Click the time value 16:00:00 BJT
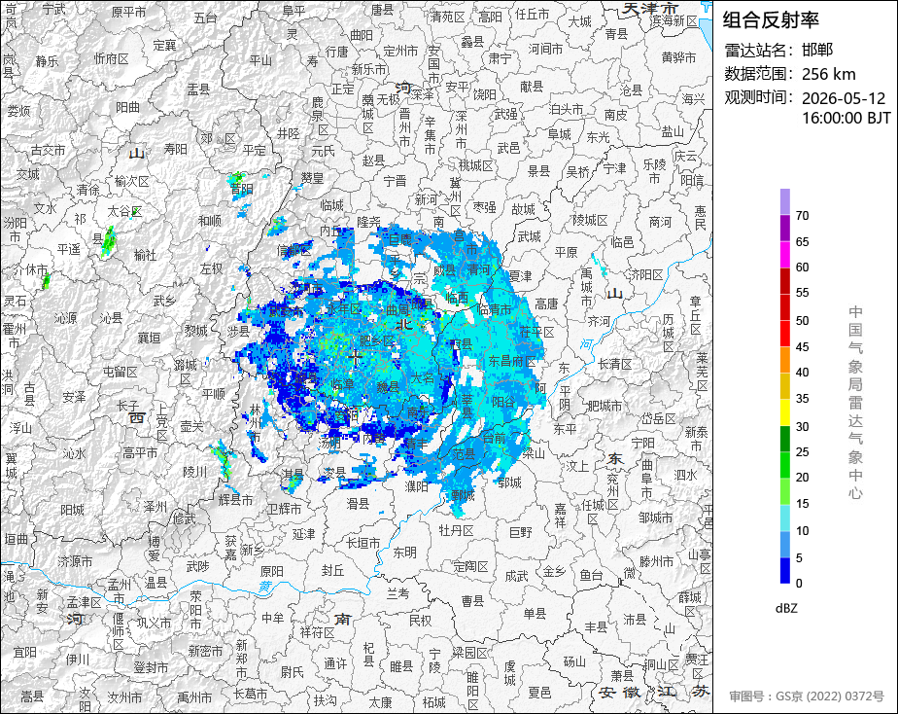The width and height of the screenshot is (898, 714). [x=846, y=118]
